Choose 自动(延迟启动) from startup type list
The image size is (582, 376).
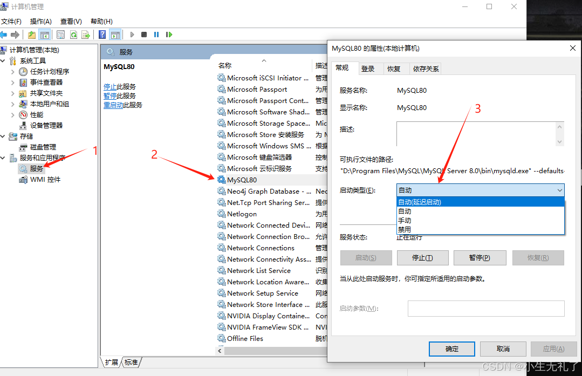pyautogui.click(x=480, y=202)
